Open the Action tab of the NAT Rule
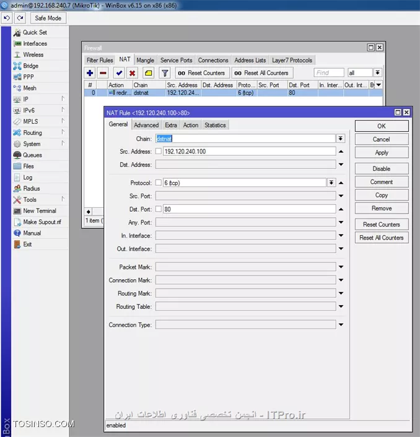Viewport: 420px width, 437px height. 190,125
